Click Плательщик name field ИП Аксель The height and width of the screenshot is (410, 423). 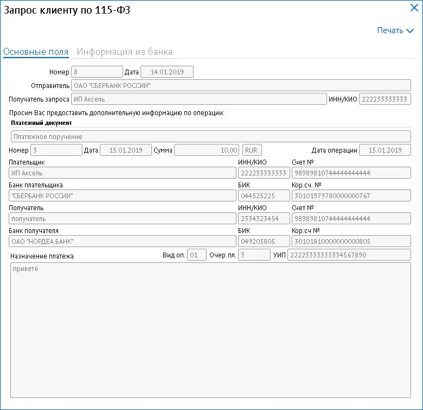[x=123, y=173]
